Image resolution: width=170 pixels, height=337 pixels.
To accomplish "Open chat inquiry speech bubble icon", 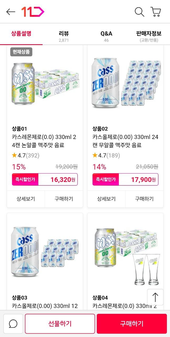I will tap(13, 324).
